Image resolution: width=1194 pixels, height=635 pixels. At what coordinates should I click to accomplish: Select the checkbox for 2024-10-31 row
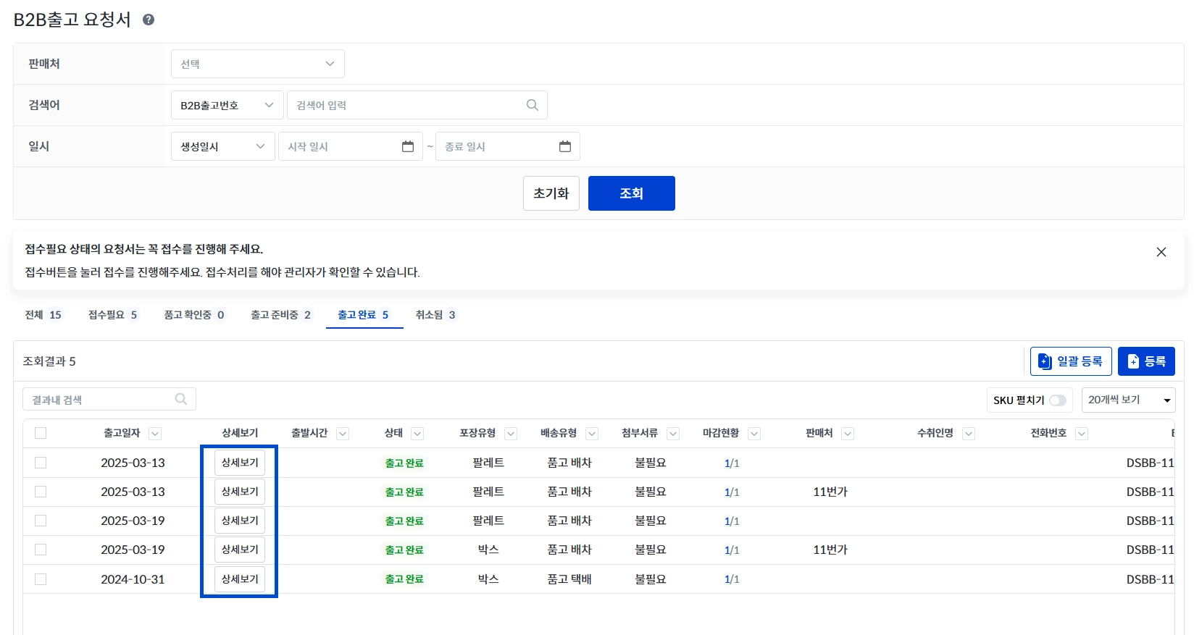[41, 579]
